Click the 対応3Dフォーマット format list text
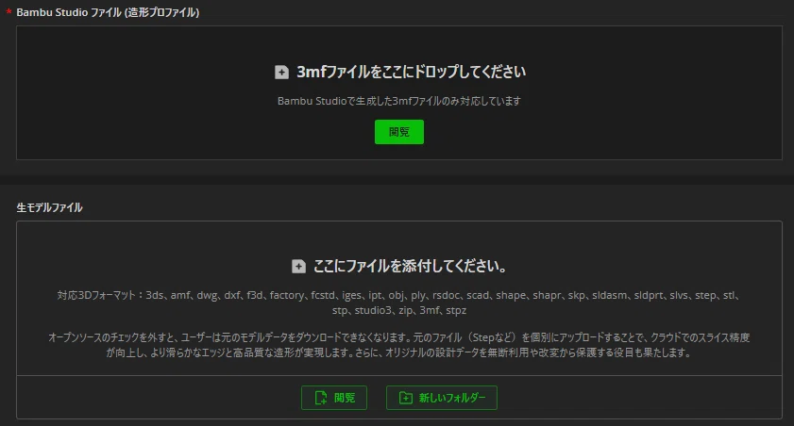Viewport: 794px width, 426px height. pyautogui.click(x=399, y=303)
